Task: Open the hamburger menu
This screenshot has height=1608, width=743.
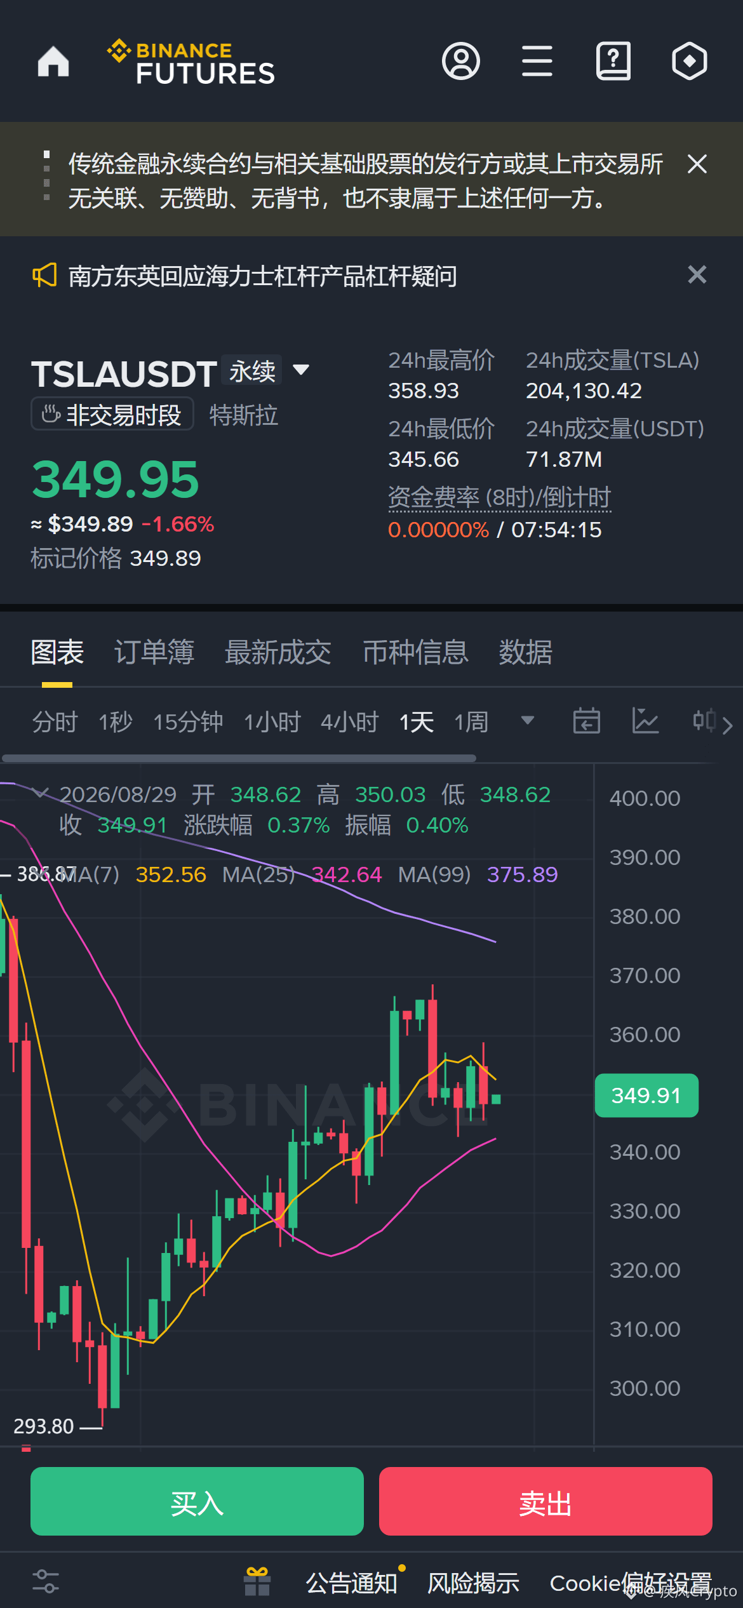Action: [x=537, y=62]
